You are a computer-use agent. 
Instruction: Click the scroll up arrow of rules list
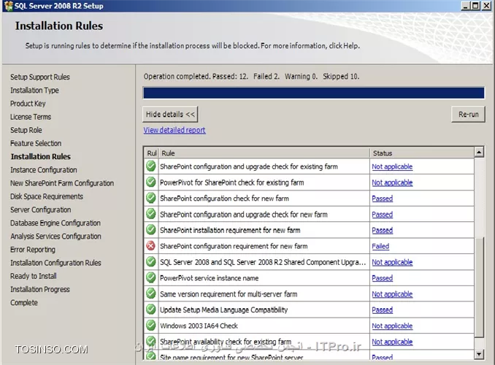479,153
